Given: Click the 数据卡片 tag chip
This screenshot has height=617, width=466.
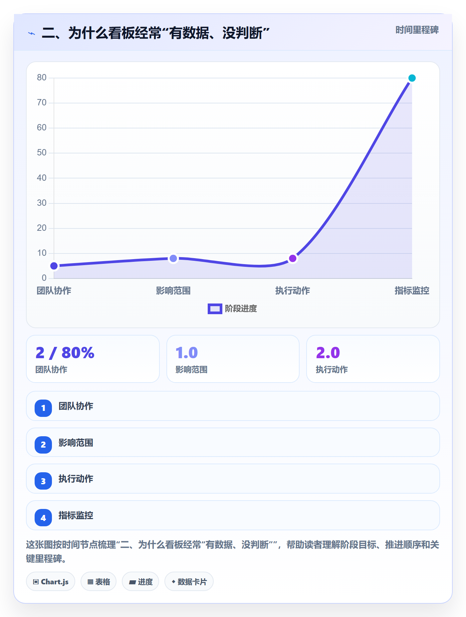Looking at the screenshot, I should (x=189, y=582).
